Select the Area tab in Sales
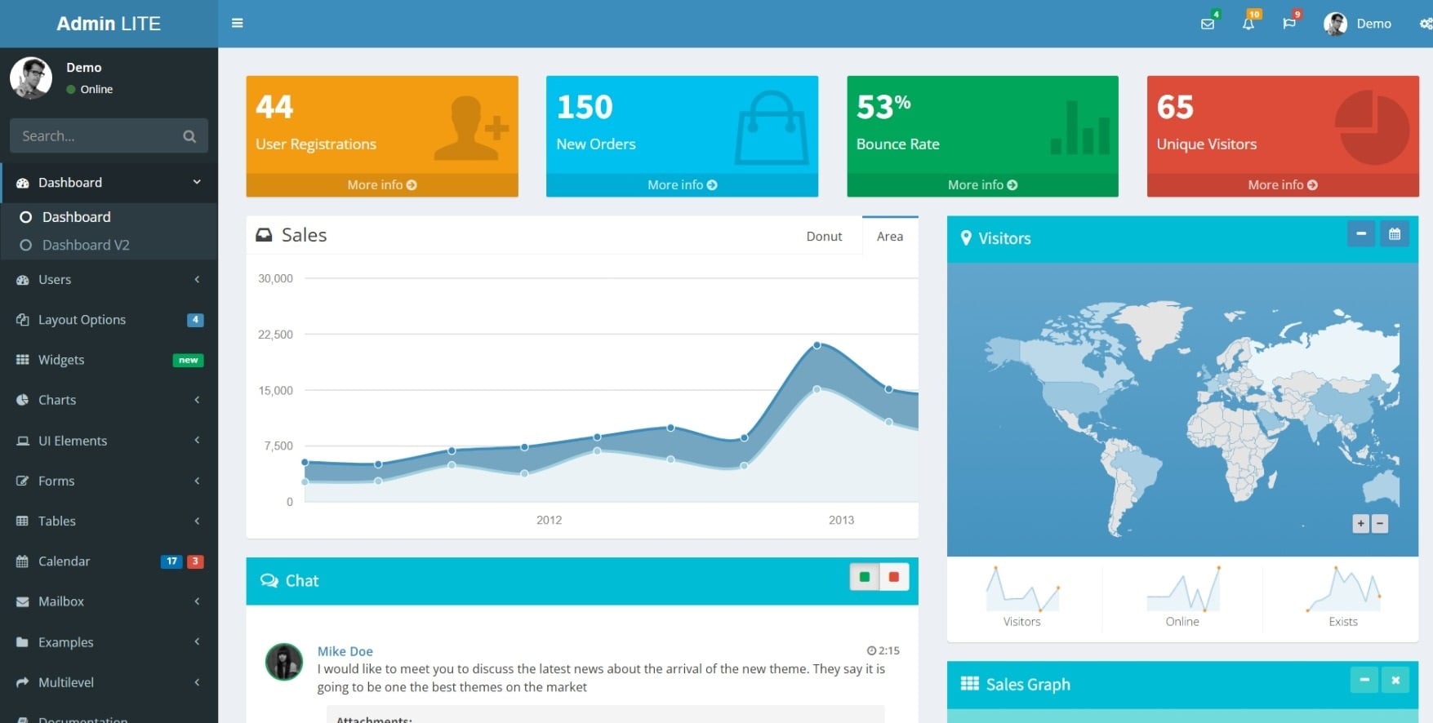 point(890,236)
